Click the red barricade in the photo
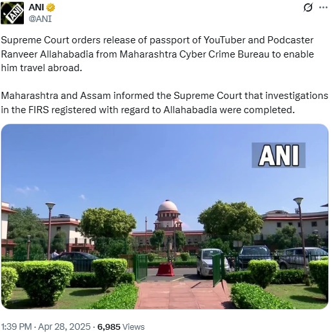336x333 pixels. pyautogui.click(x=165, y=269)
